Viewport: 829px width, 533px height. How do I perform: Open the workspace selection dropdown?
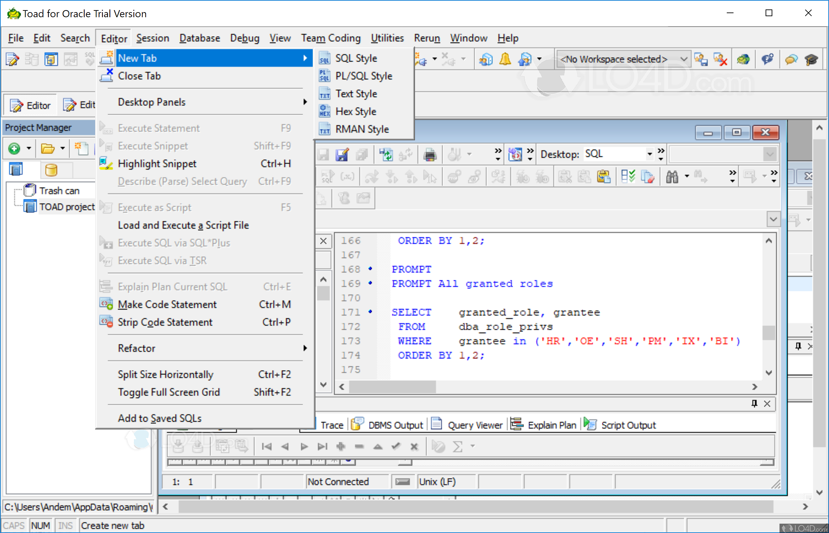pos(684,59)
